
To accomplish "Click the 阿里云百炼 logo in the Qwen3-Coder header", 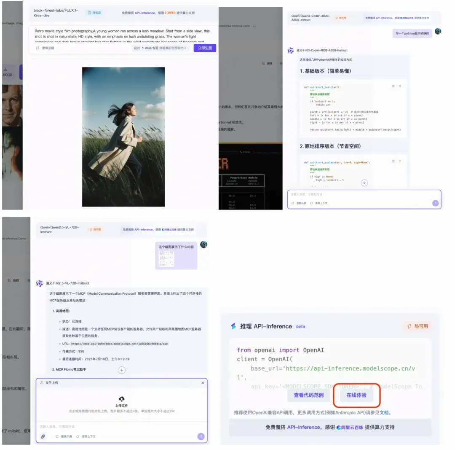I will (407, 18).
